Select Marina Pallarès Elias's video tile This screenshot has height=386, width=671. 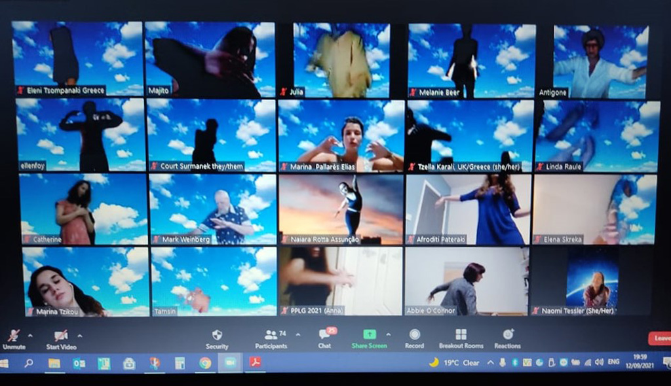point(341,135)
